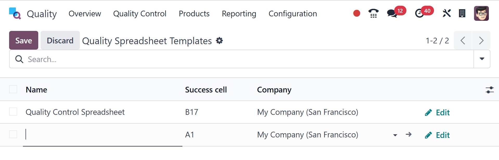499x160 pixels.
Task: Toggle the select-all header checkbox
Action: coord(13,89)
